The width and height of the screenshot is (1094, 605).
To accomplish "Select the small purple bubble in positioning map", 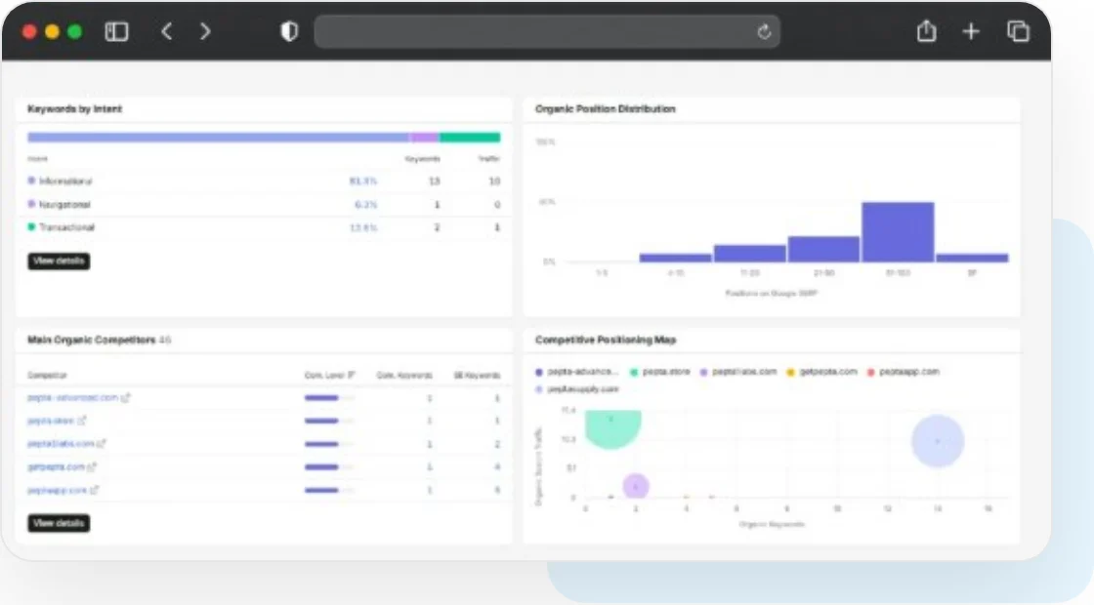I will coord(636,486).
